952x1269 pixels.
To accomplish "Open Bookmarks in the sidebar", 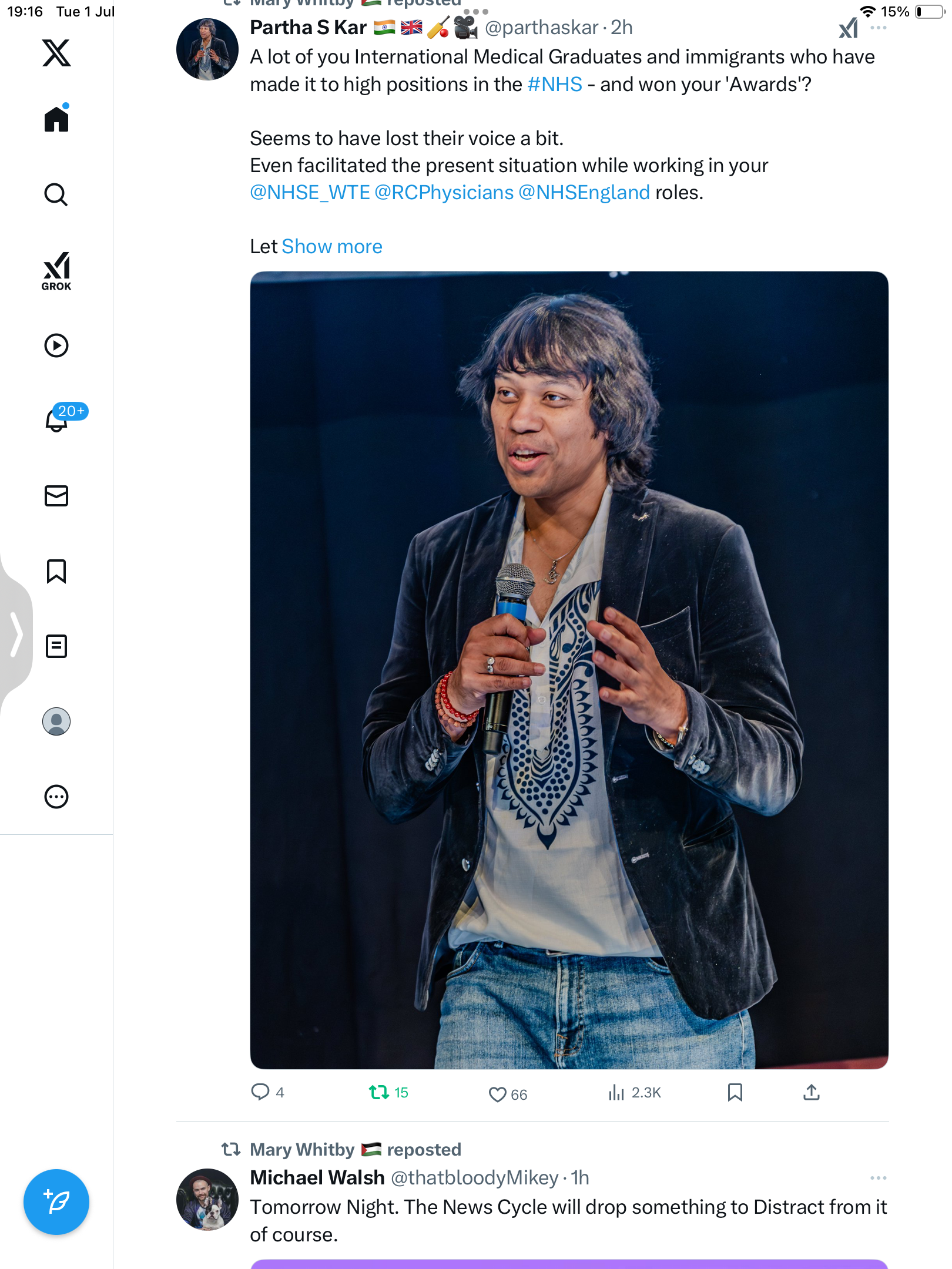I will 56,571.
